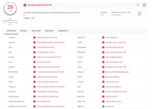This screenshot has width=155, height=109.
Task: Click Cyren's 'ELF/Trojan' detection label
Action: [x=44, y=62]
